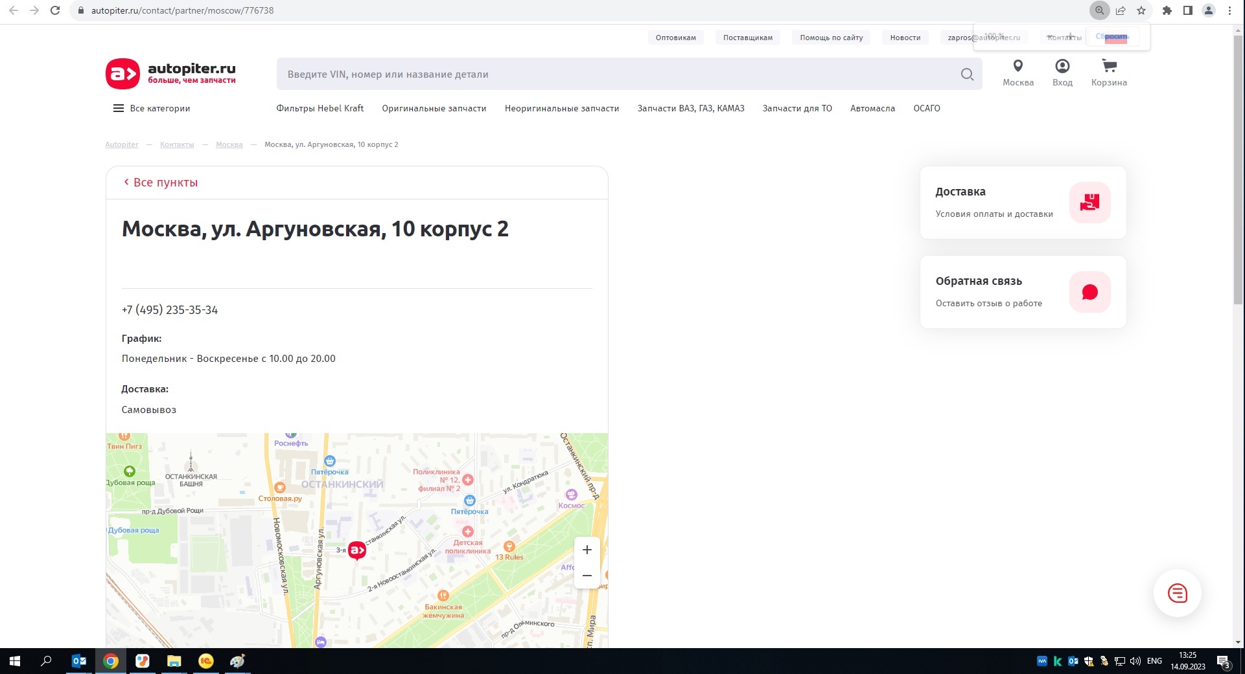Open the Москва city selector pin icon

(x=1018, y=66)
